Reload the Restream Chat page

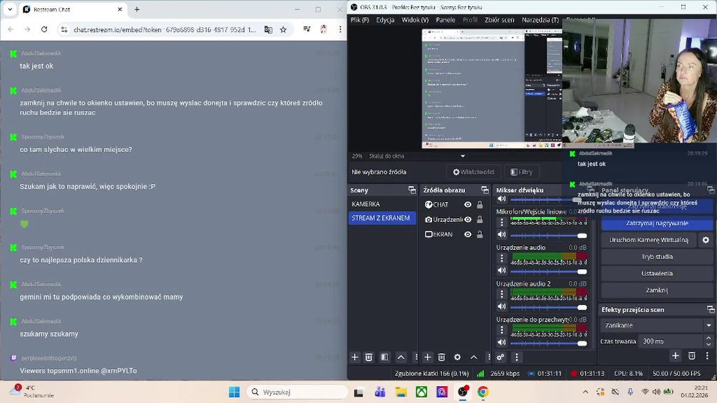coord(44,30)
